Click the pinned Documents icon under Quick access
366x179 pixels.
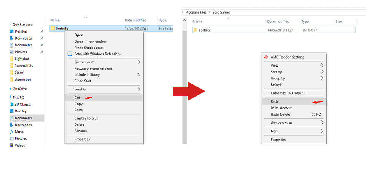pyautogui.click(x=12, y=45)
